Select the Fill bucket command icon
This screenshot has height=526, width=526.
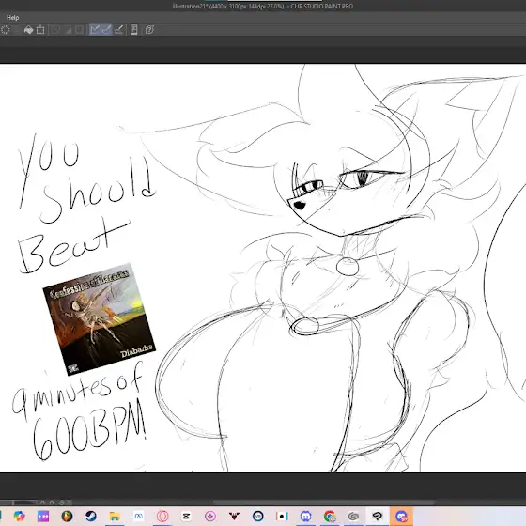pyautogui.click(x=28, y=30)
